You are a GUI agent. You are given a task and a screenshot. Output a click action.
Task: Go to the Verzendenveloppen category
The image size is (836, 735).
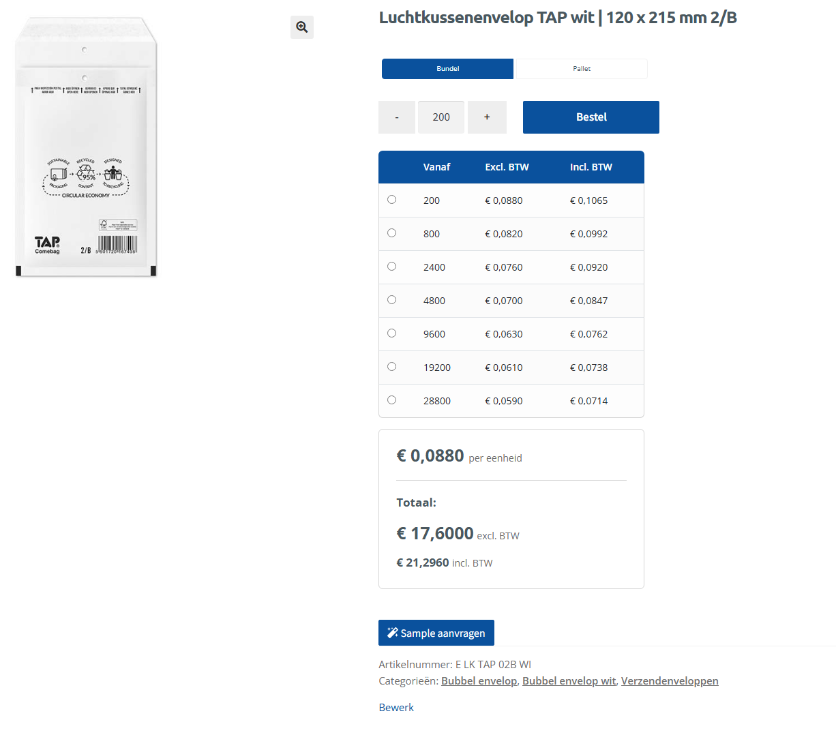(669, 680)
